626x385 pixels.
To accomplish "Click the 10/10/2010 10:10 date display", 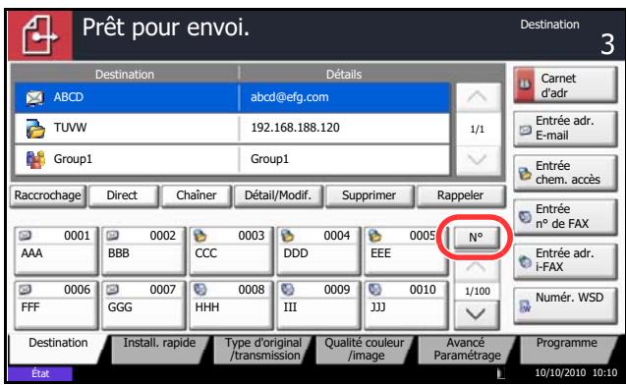I will (576, 373).
